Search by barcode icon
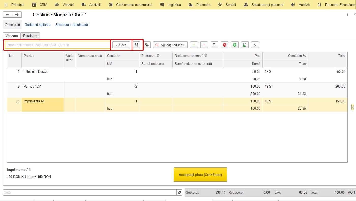The width and height of the screenshot is (356, 201). pyautogui.click(x=137, y=45)
